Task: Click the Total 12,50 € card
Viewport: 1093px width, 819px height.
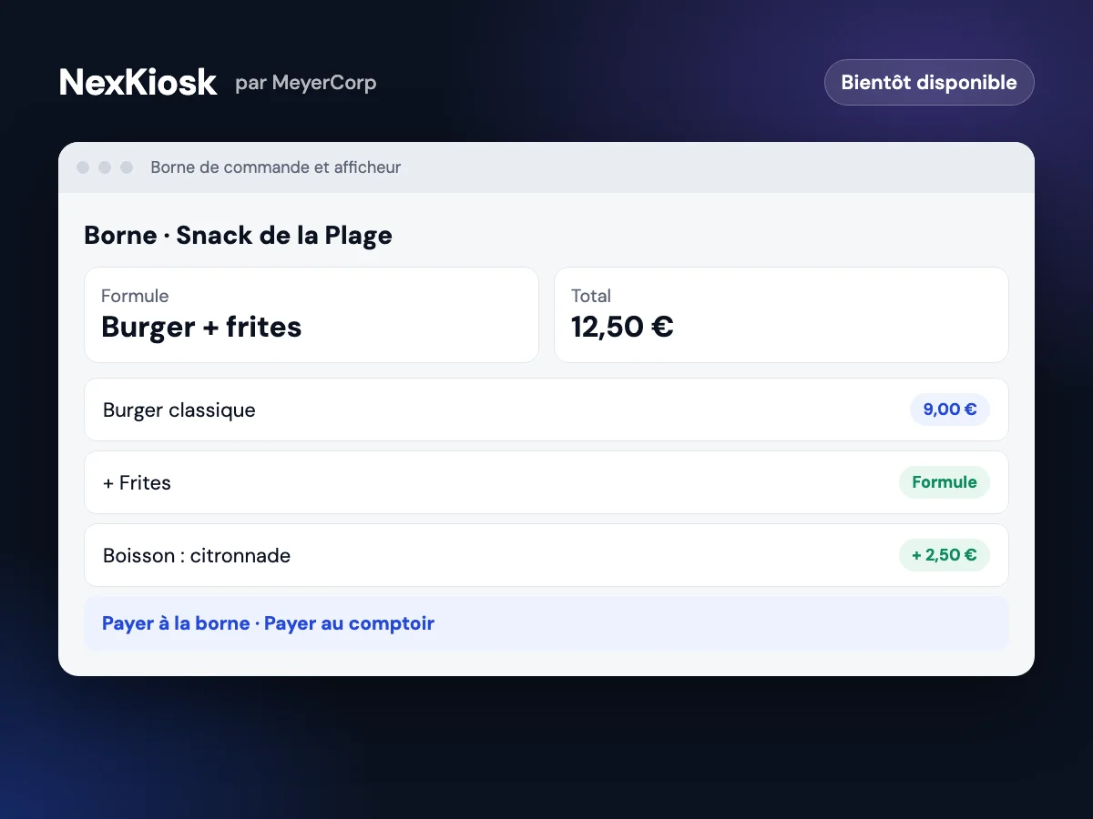Action: coord(781,315)
